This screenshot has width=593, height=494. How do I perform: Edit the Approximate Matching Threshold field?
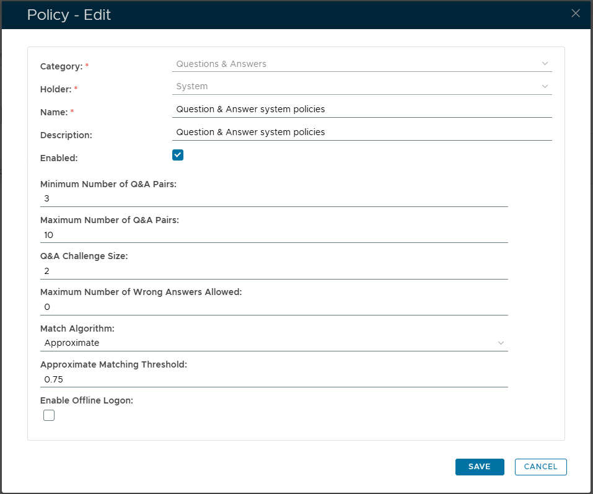tap(273, 379)
